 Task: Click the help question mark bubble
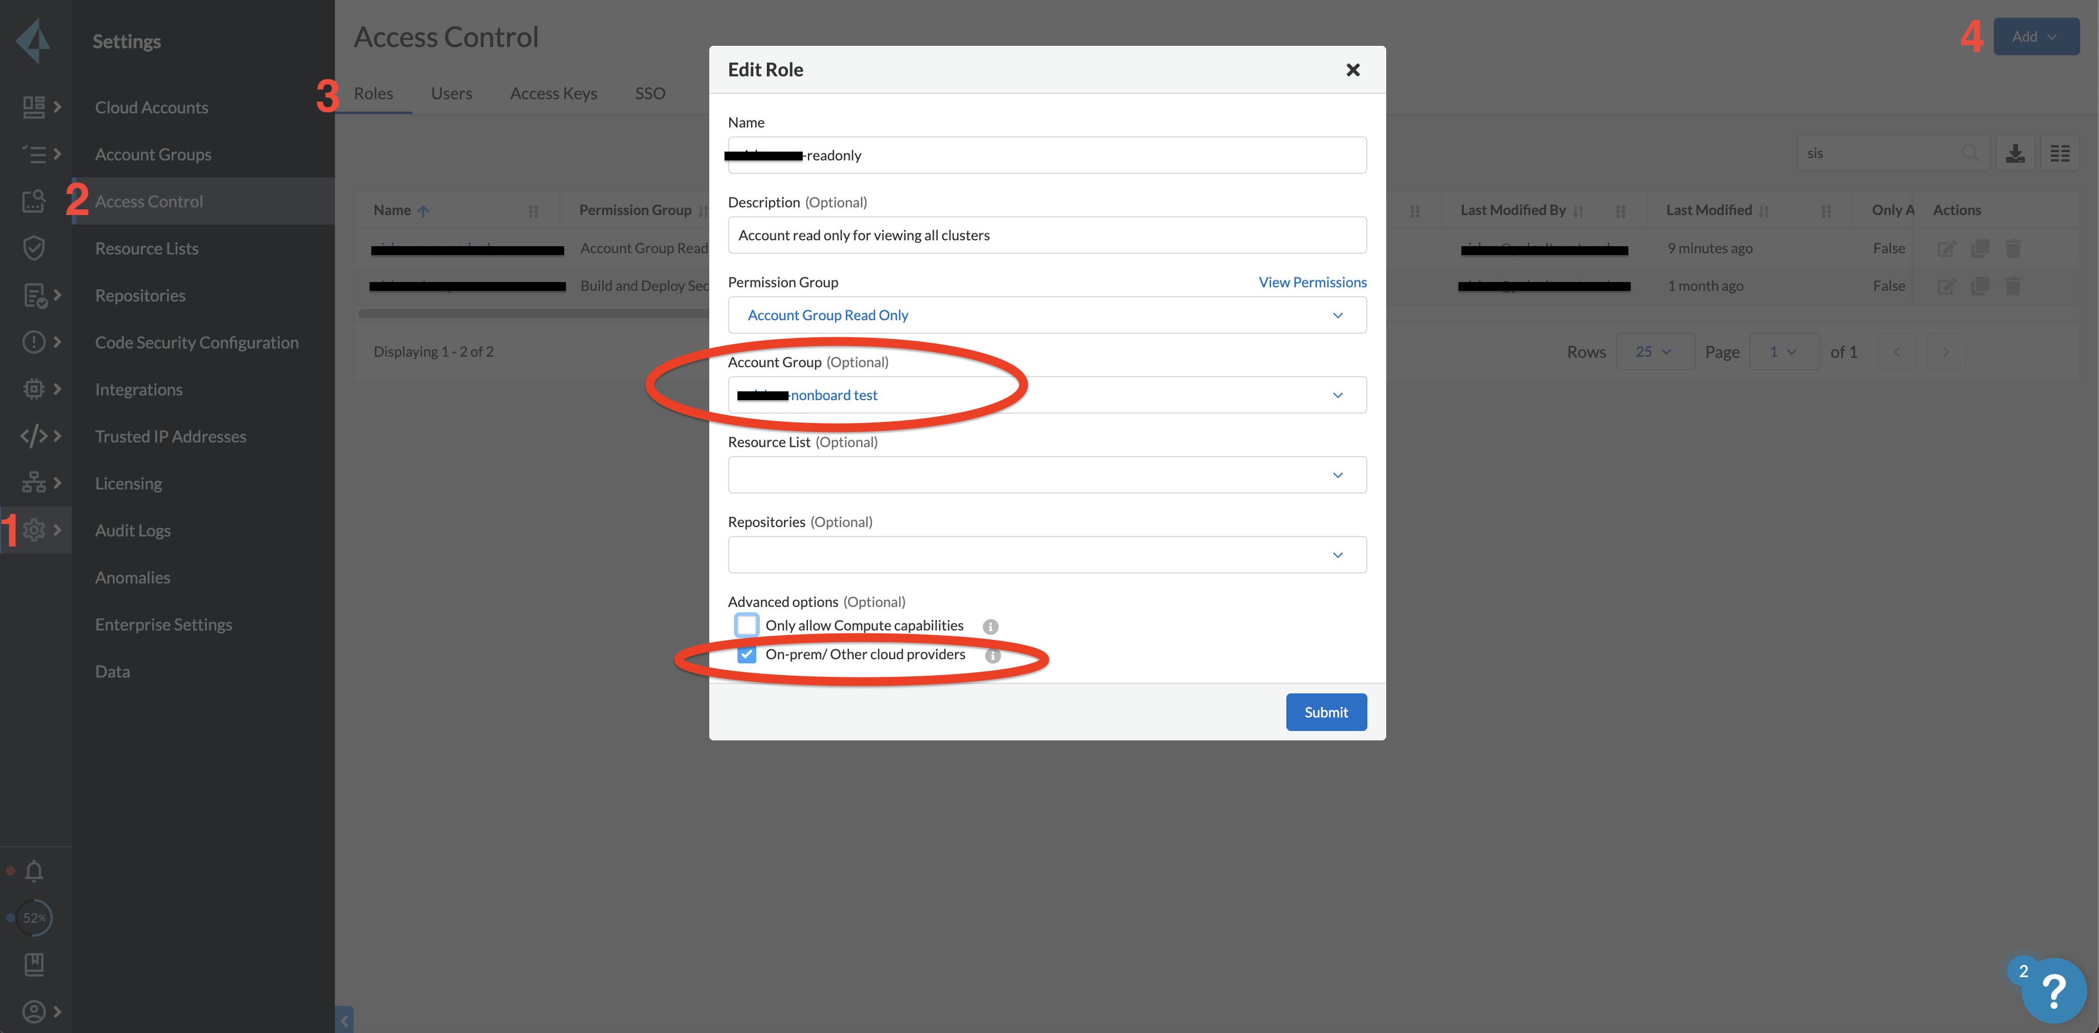pos(2054,991)
